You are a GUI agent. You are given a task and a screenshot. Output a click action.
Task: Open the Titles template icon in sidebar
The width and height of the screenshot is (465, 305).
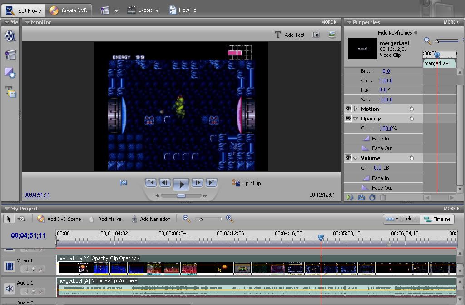click(x=10, y=92)
